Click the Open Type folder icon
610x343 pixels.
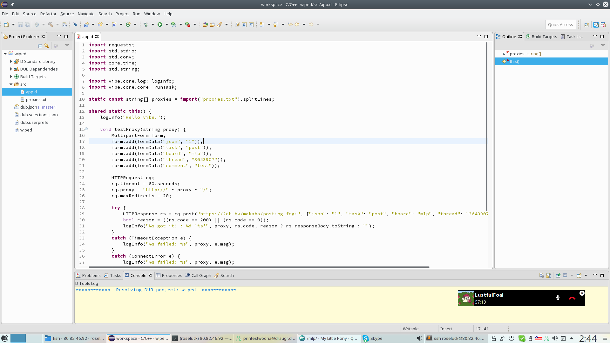point(212,24)
